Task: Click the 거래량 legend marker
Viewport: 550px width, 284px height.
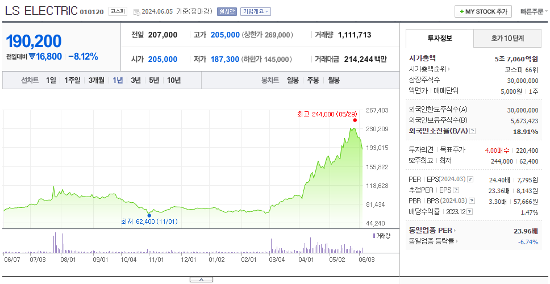Action: [x=374, y=236]
